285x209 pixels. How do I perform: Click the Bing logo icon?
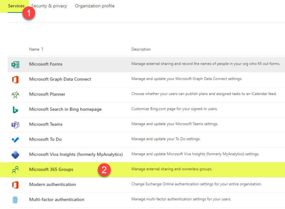tap(15, 110)
